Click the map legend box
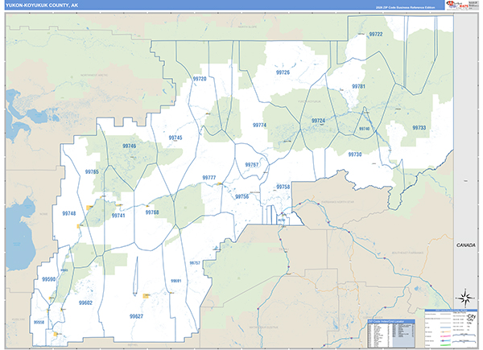Viewport: 483px width, 350px height. (x=450, y=327)
